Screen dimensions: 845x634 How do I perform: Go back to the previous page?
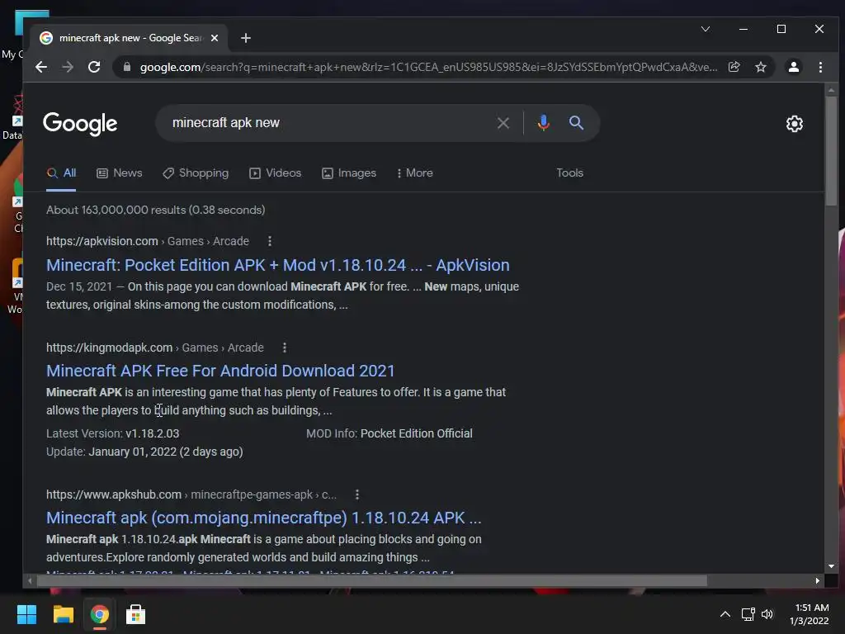pos(41,67)
